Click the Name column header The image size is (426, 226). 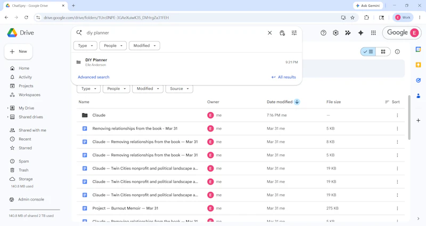84,102
